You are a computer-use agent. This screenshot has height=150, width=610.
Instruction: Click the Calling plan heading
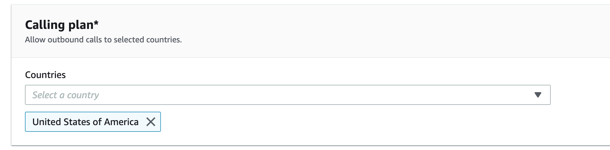click(x=62, y=25)
